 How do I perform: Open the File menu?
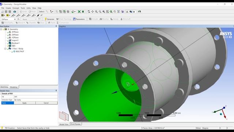pos(3,8)
